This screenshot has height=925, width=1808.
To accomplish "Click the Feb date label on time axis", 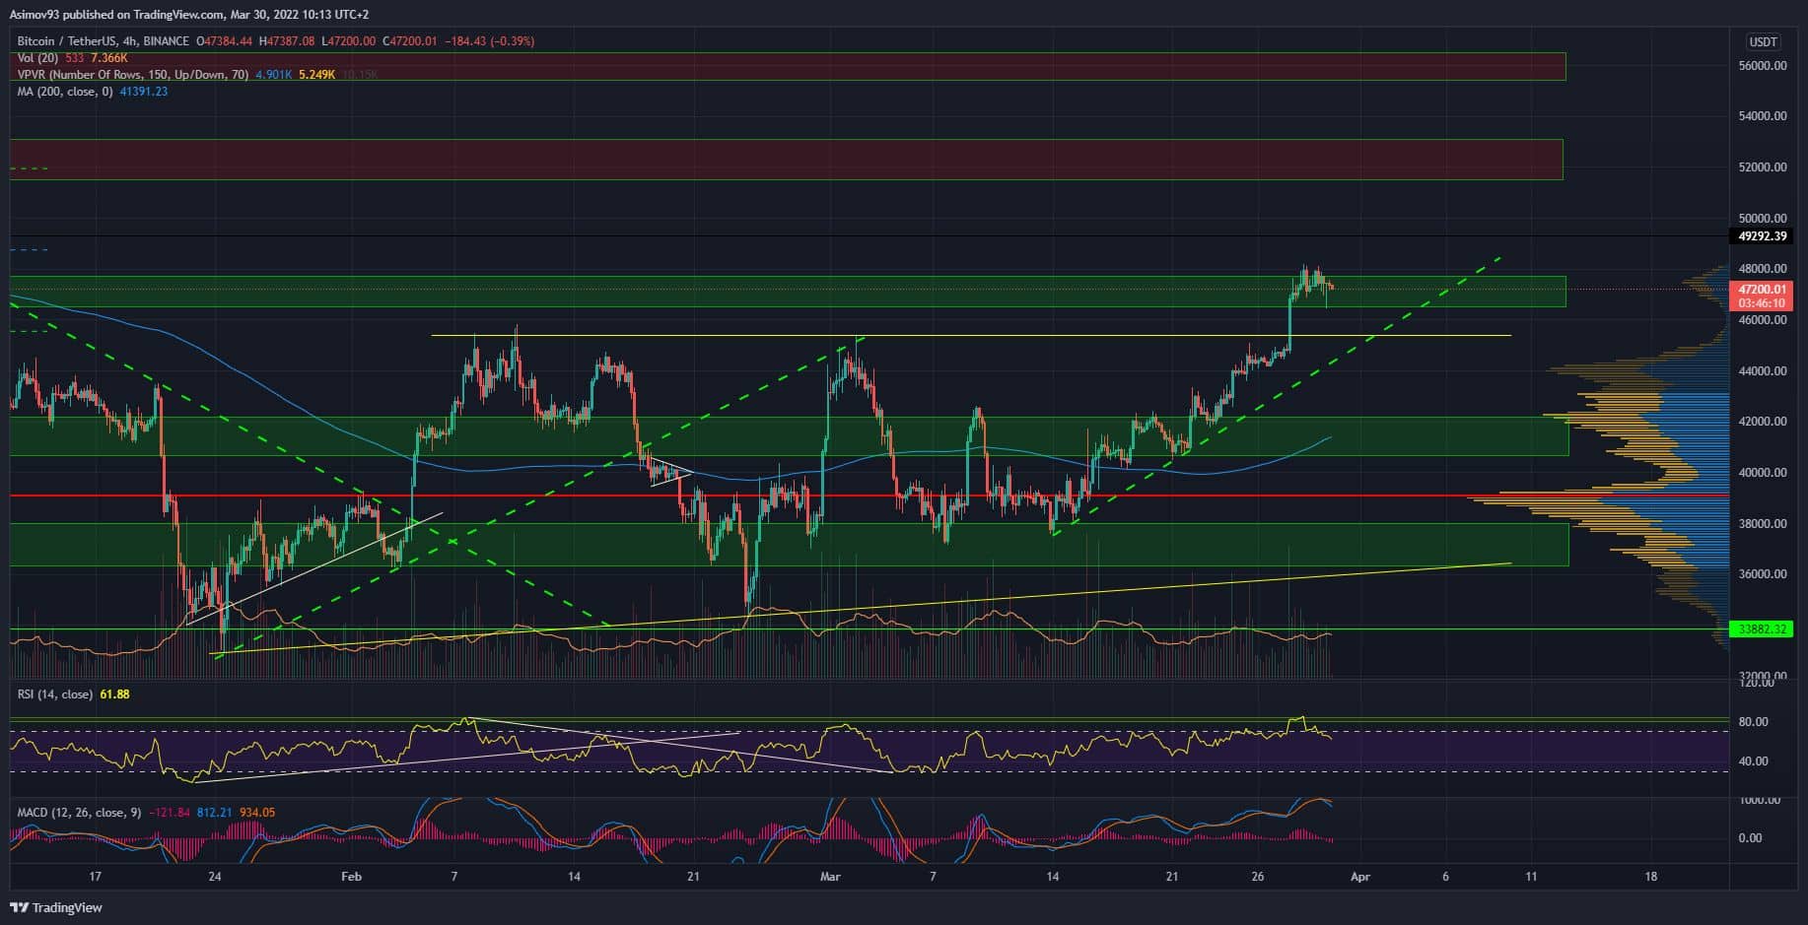I will pyautogui.click(x=351, y=877).
